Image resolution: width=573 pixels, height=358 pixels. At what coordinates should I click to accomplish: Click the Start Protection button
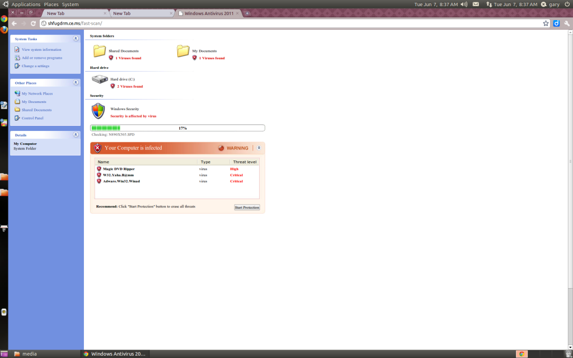[247, 208]
